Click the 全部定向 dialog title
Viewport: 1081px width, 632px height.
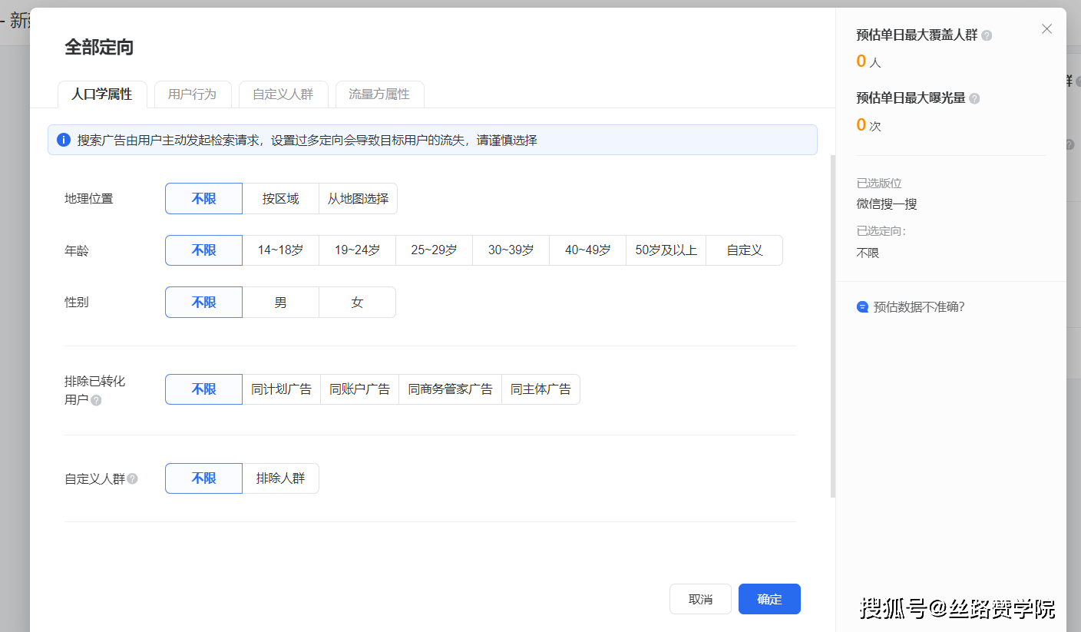(99, 48)
